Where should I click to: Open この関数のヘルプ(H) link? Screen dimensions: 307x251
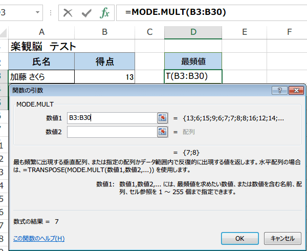tap(39, 239)
